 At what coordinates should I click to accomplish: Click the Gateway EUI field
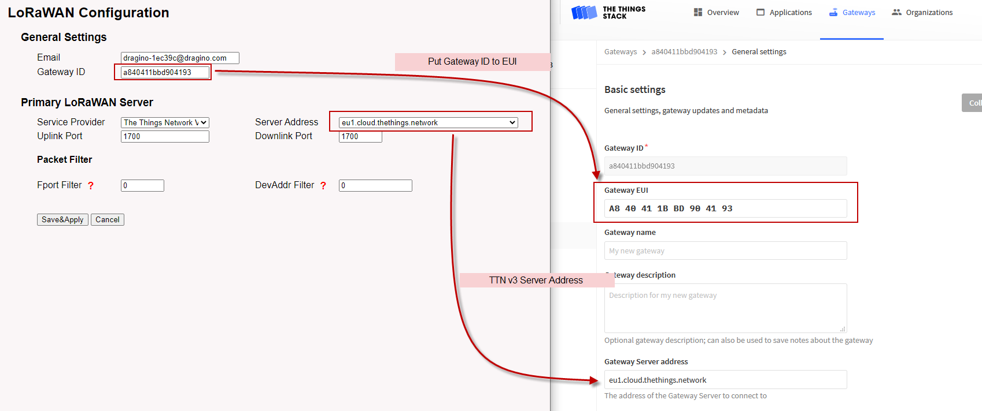(x=726, y=208)
